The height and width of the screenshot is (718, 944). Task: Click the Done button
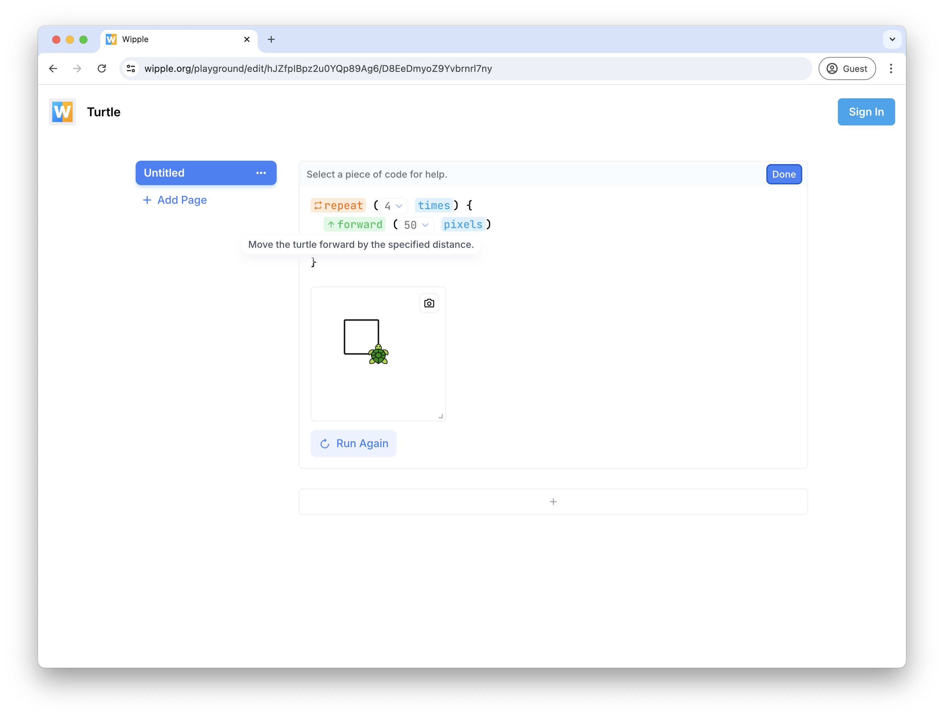click(x=783, y=174)
